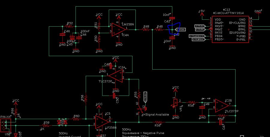Select capacitor C42 above its ground

tap(172, 38)
